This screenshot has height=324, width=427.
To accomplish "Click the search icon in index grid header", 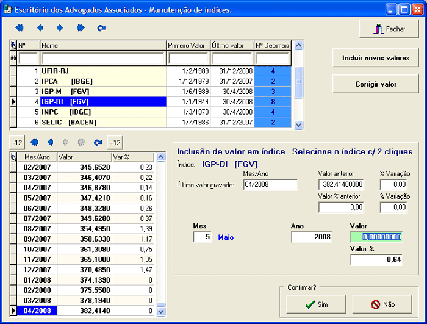I will (13, 45).
